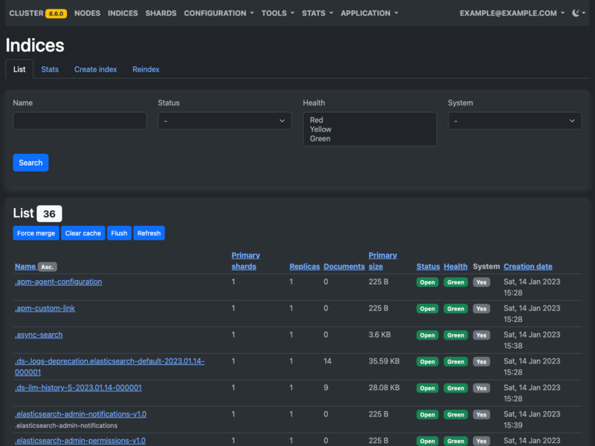
Task: Click the Search button
Action: (x=30, y=162)
